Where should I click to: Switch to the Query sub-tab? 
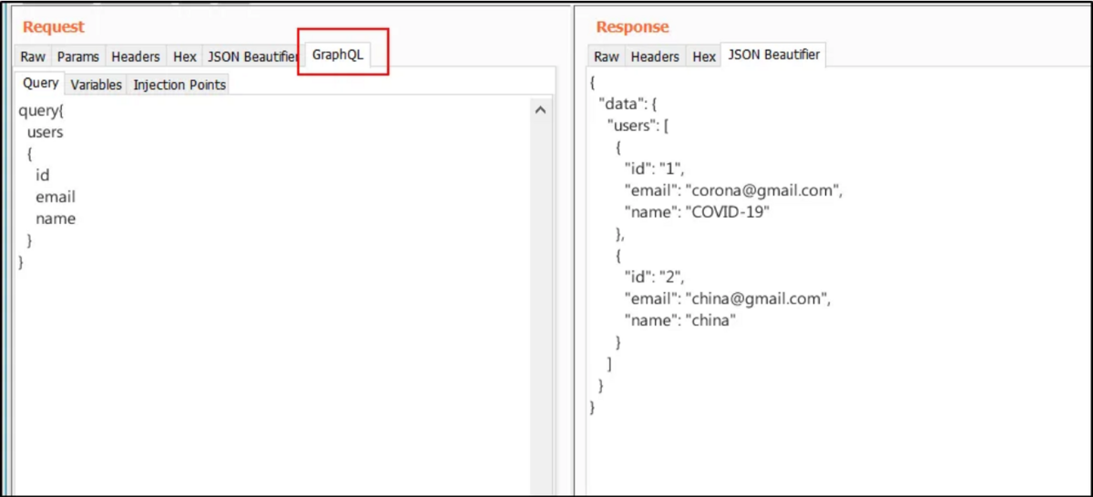[40, 83]
